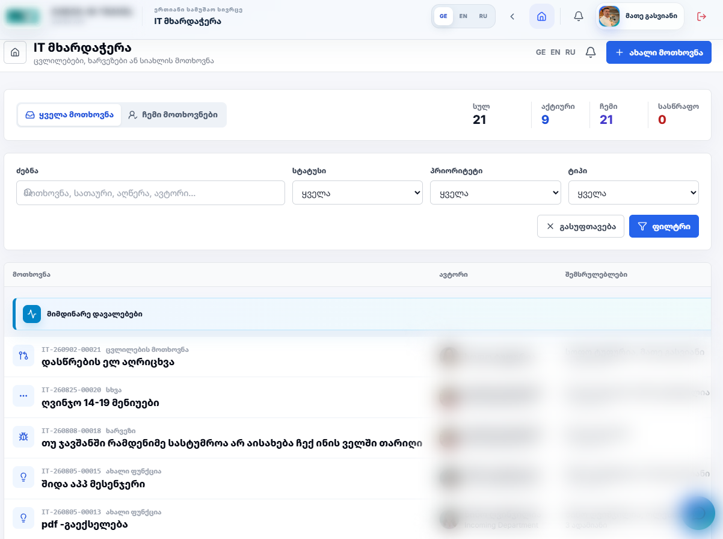Click the home icon in top bar

[541, 16]
